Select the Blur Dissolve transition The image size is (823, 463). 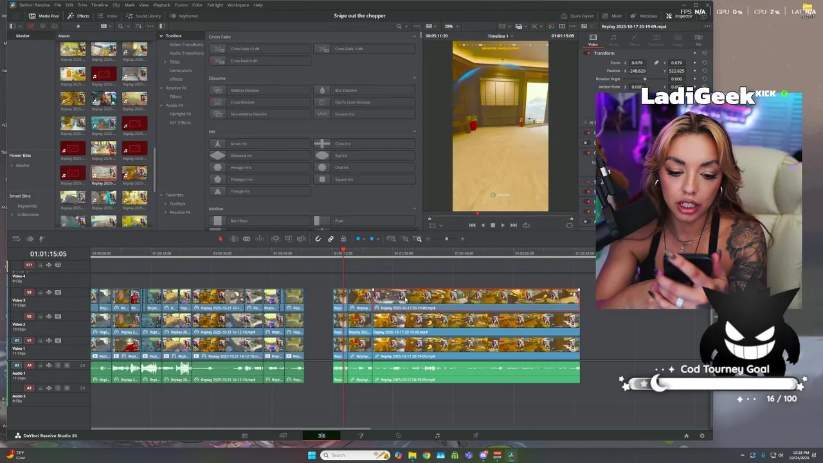tap(365, 91)
